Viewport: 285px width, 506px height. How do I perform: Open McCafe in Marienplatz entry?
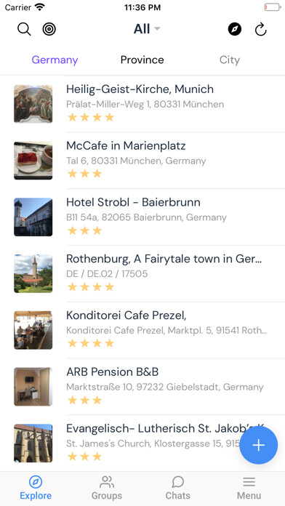[142, 161]
